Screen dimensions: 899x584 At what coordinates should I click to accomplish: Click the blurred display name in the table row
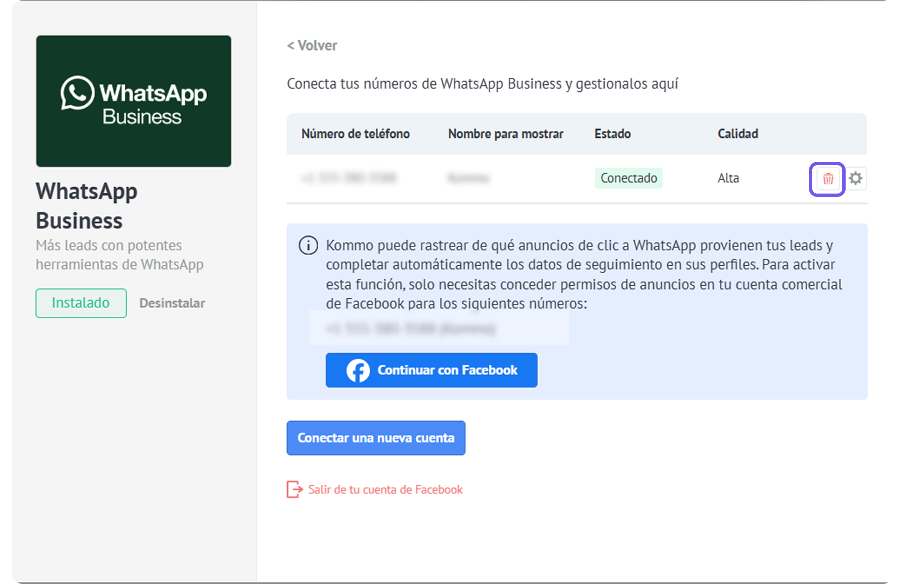tap(468, 178)
